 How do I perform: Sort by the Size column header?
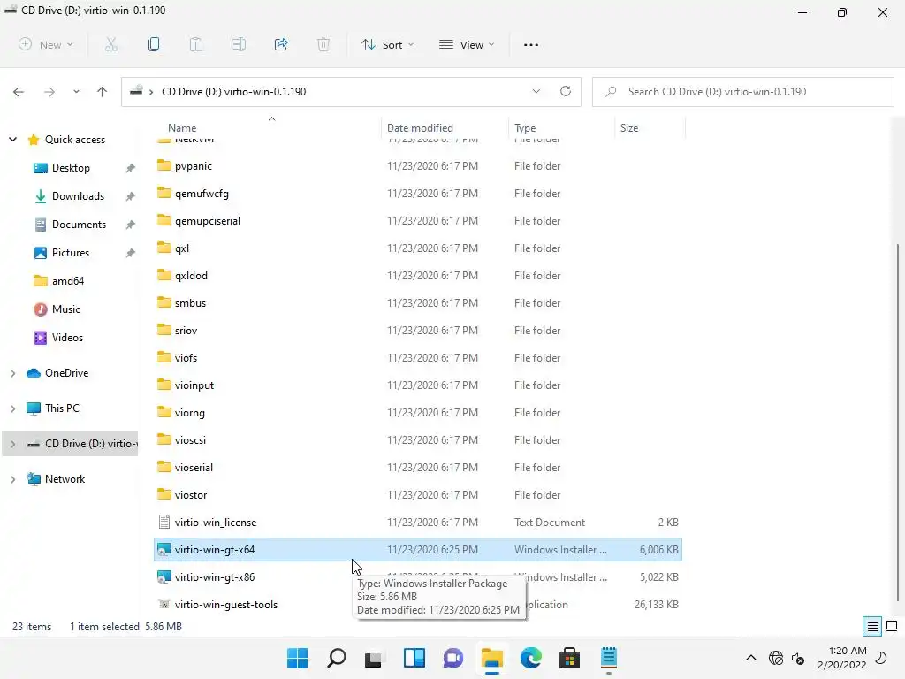coord(629,128)
